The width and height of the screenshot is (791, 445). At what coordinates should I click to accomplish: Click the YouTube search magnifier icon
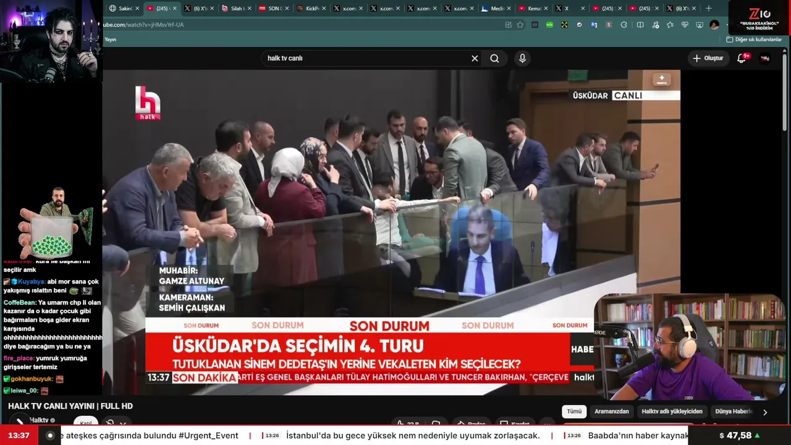tap(494, 58)
